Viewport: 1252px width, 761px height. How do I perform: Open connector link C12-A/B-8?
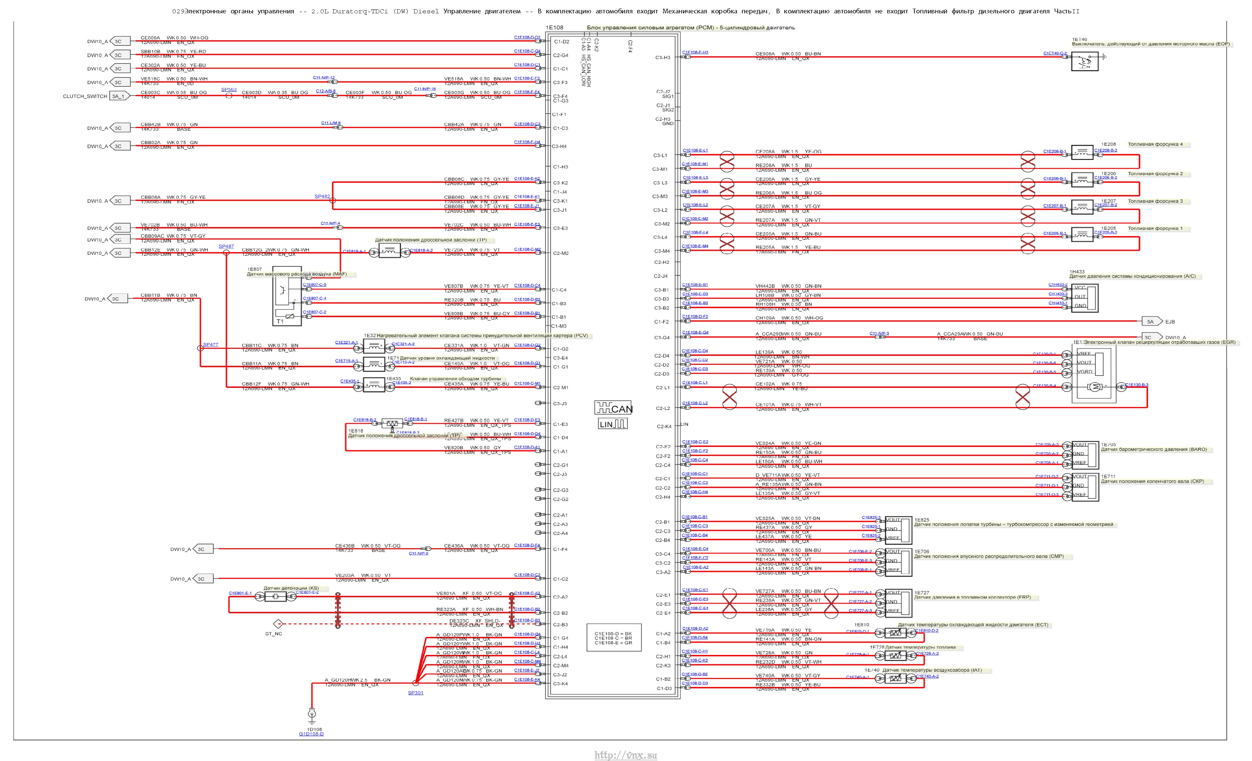coord(326,91)
